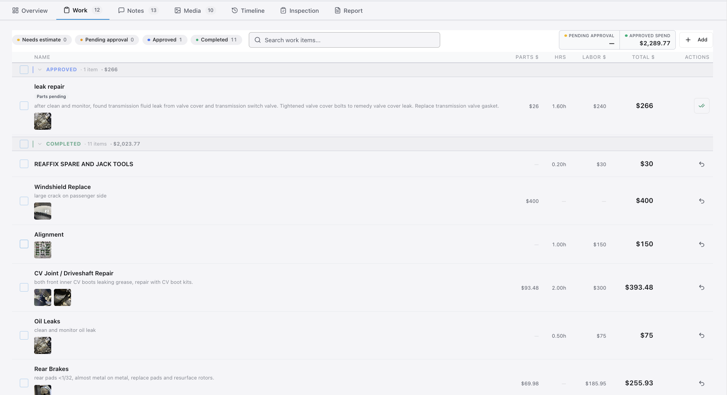Open the Media tab
Screen dimensions: 727x395
click(x=195, y=10)
